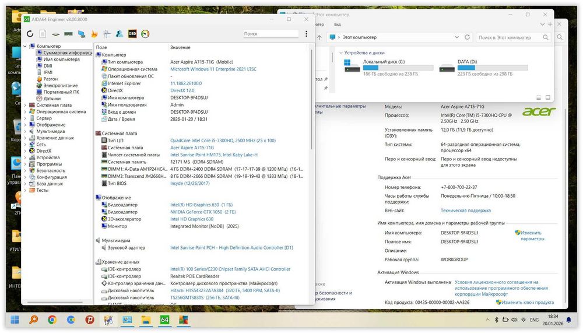Click the AIDA64 Refresh toolbar icon
The height and width of the screenshot is (333, 583).
[x=30, y=34]
